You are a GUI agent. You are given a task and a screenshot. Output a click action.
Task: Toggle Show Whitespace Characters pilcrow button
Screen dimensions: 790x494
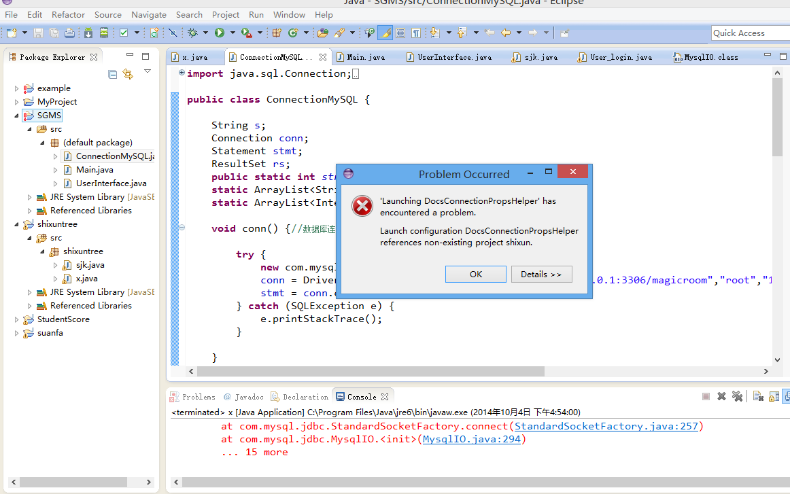(x=415, y=33)
